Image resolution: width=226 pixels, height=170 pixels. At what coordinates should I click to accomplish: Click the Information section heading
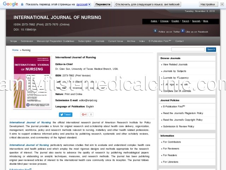coord(167,136)
